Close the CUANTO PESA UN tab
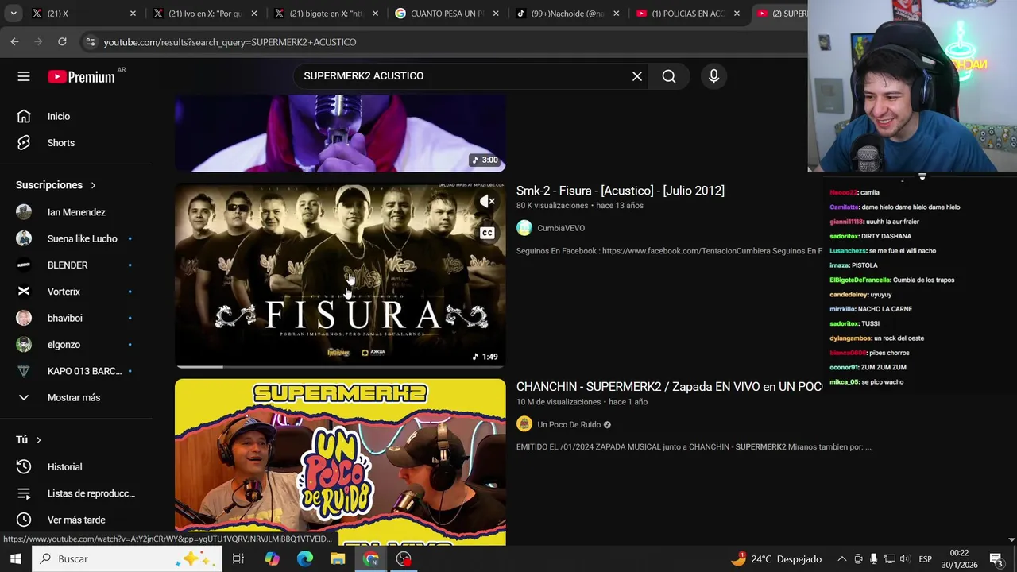The height and width of the screenshot is (572, 1017). (496, 14)
